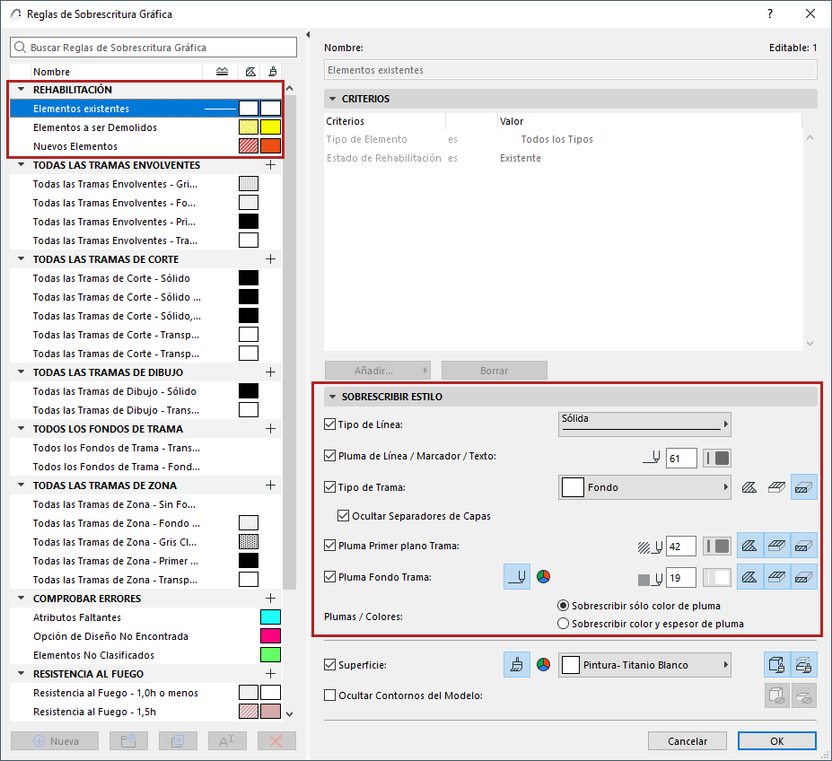Collapse the COMPROBAR ERRORES group
The image size is (832, 761).
coord(22,598)
